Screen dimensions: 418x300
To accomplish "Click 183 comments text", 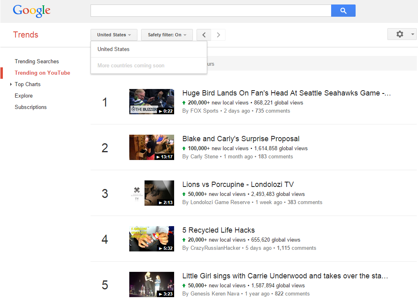I will tap(275, 156).
